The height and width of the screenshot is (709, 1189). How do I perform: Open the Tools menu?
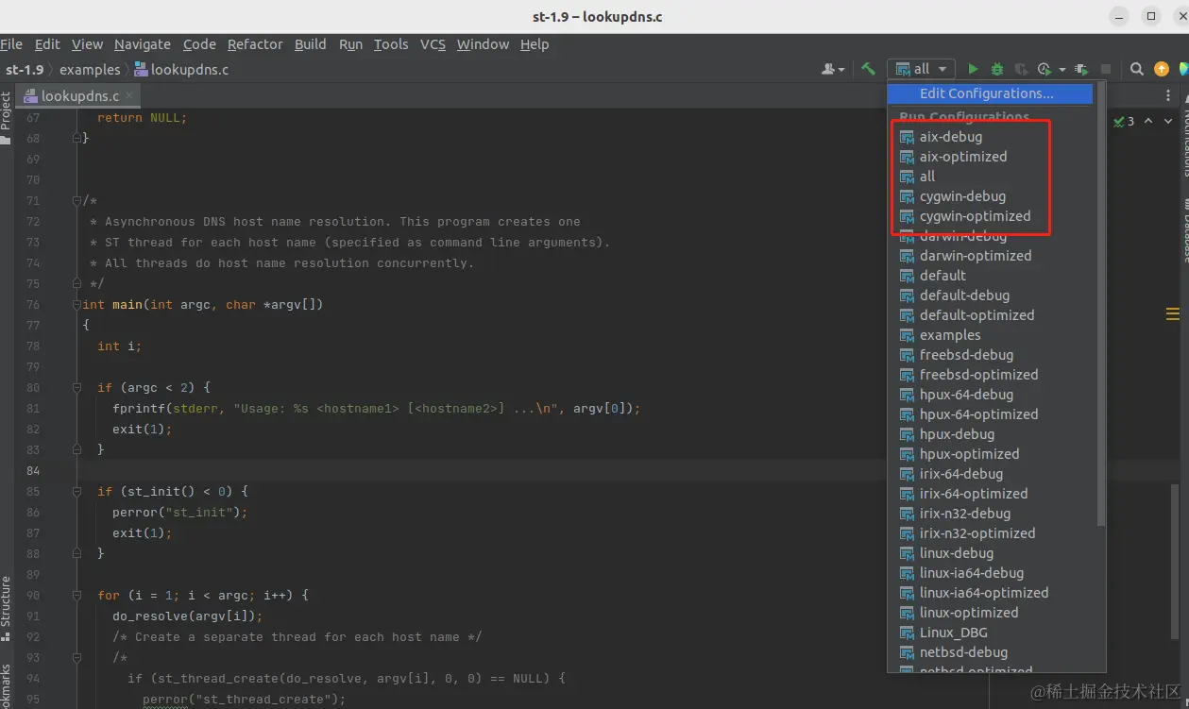(391, 44)
